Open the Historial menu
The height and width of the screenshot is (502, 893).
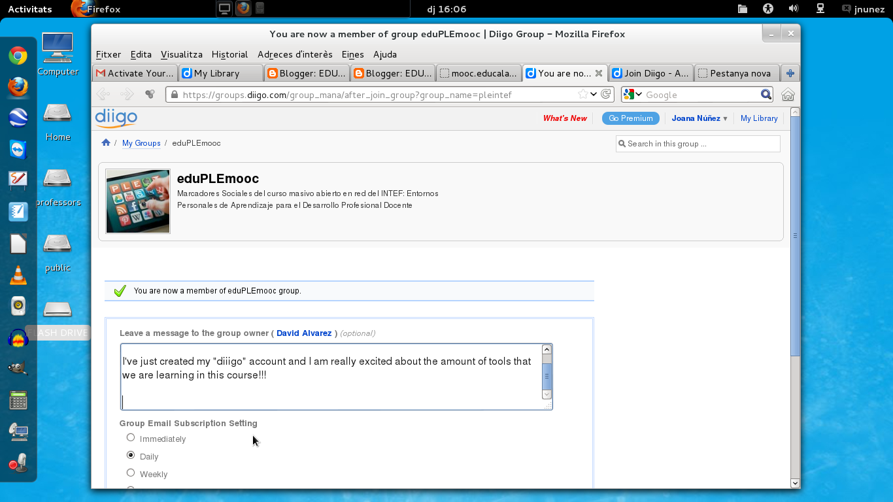[229, 54]
